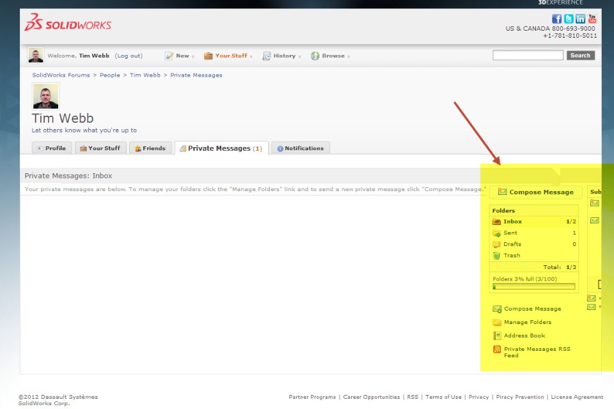Screen dimensions: 614x409
Task: Open Piracy Prevention footer link
Action: (519, 397)
